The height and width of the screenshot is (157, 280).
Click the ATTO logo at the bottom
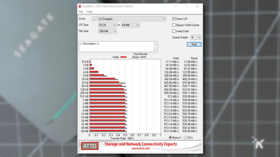(89, 146)
